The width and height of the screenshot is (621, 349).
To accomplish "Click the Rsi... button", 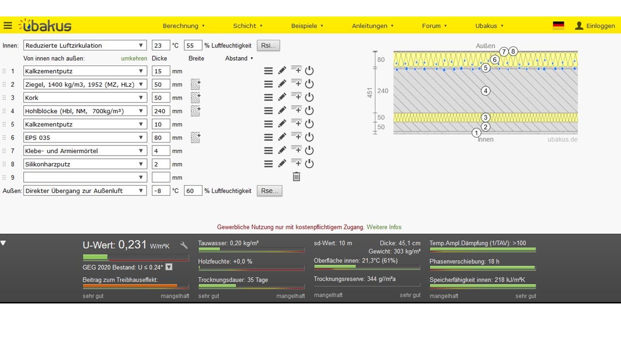I will [268, 46].
